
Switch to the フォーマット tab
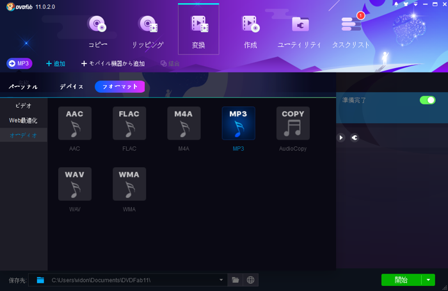(x=120, y=87)
